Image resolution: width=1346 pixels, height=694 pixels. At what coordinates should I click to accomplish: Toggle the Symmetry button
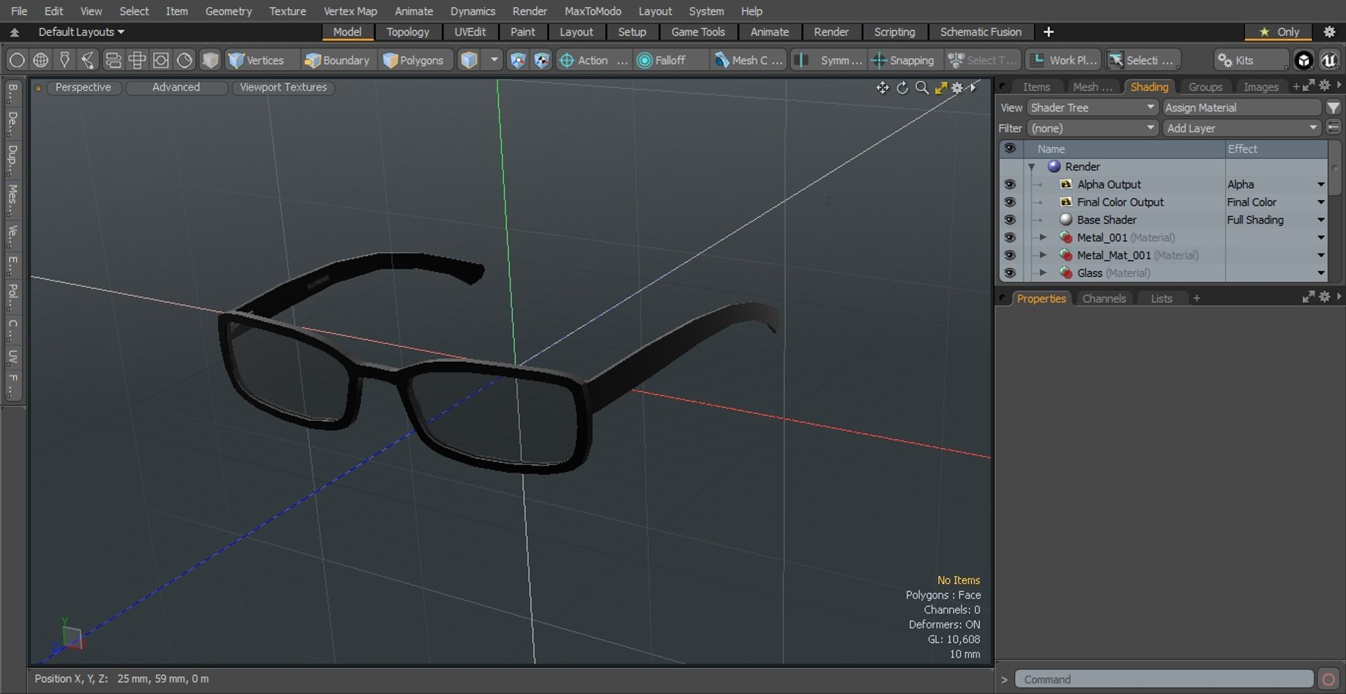pyautogui.click(x=829, y=60)
